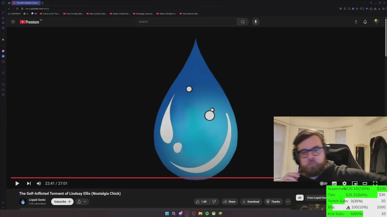Toggle subtitles on the player
Viewport: 387px width, 217px height.
(x=334, y=183)
